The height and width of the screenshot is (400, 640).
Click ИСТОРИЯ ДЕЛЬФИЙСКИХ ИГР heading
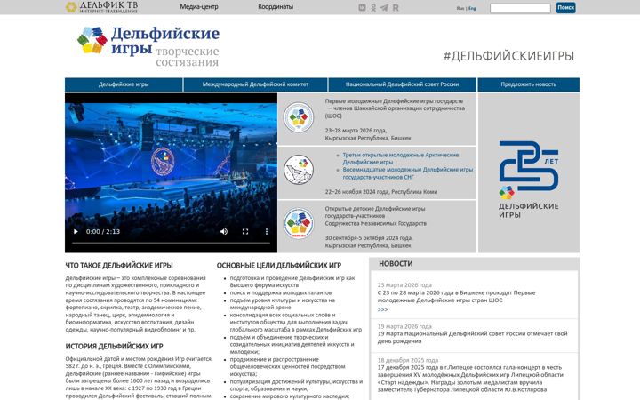115,346
